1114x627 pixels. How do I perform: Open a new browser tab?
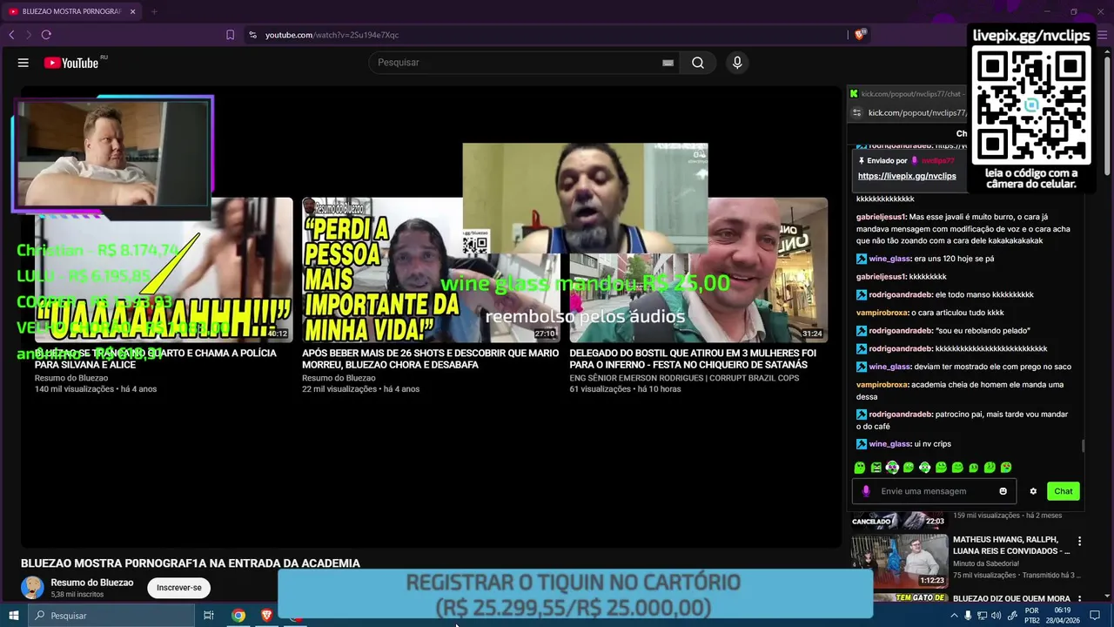coord(154,11)
